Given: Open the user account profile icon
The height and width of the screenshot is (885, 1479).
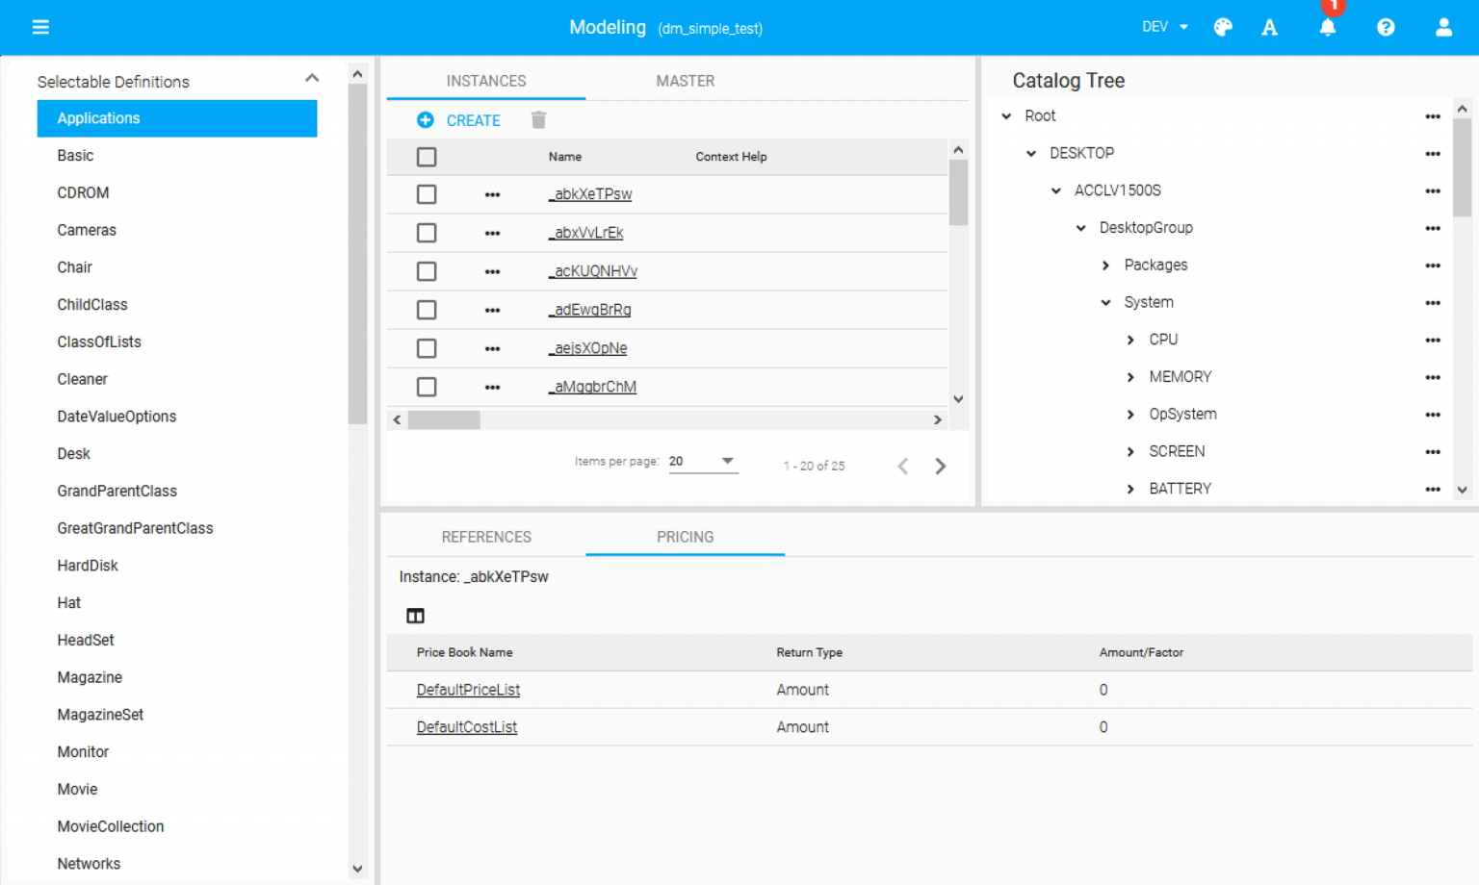Looking at the screenshot, I should coord(1442,27).
